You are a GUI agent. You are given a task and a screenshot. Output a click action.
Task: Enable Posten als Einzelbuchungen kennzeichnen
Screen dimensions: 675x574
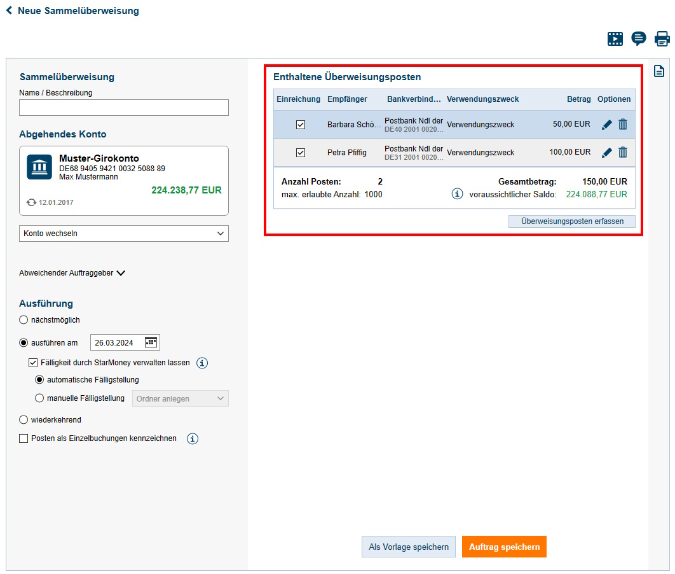[x=24, y=438]
